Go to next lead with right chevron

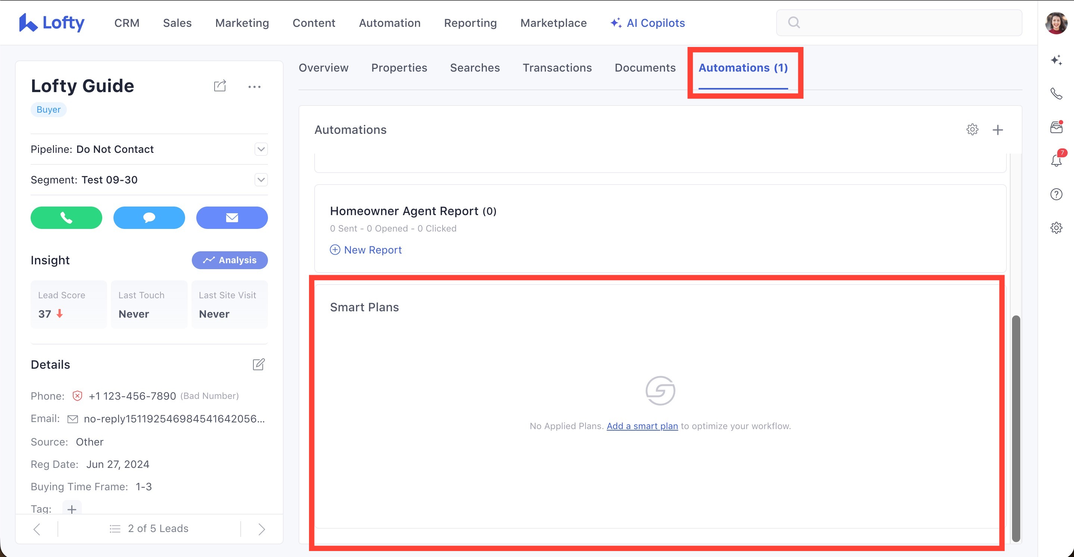tap(262, 529)
